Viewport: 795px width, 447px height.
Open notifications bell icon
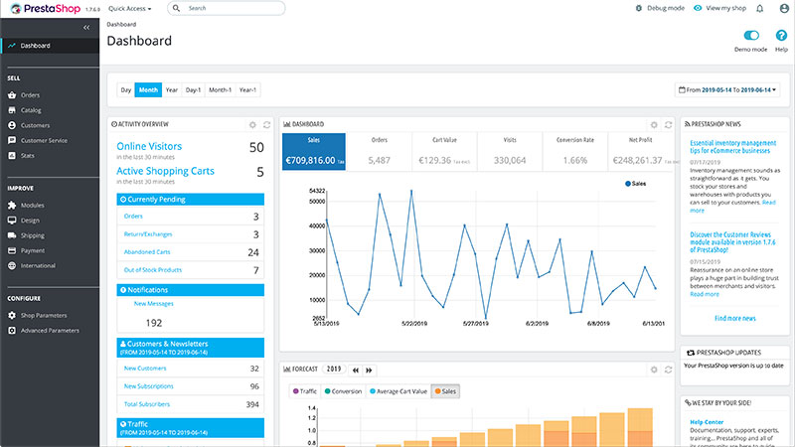click(x=759, y=8)
